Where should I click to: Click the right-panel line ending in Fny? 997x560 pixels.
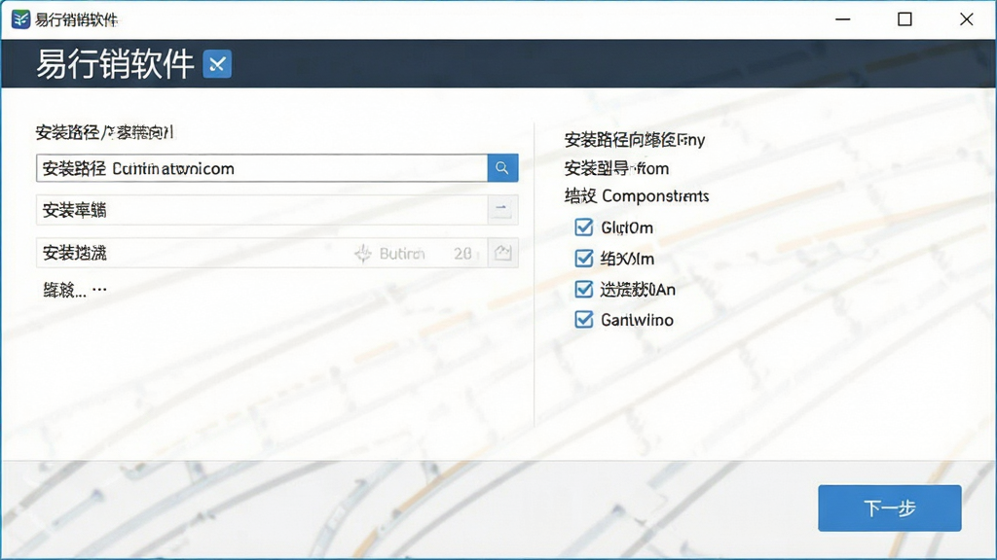point(635,140)
